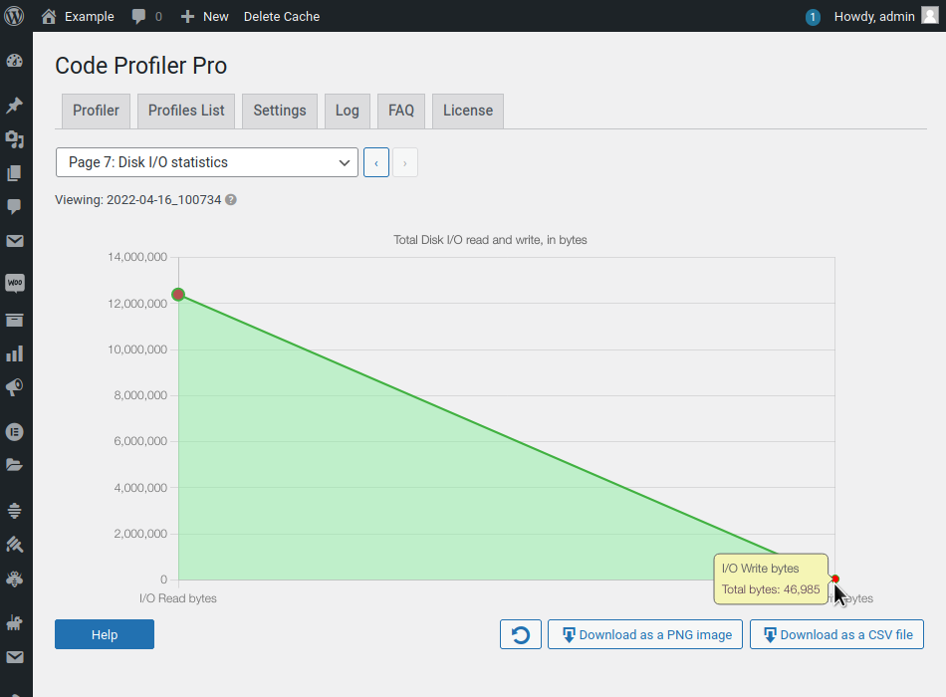Click the Code Profiler Pro heading
The height and width of the screenshot is (697, 946).
tap(141, 65)
